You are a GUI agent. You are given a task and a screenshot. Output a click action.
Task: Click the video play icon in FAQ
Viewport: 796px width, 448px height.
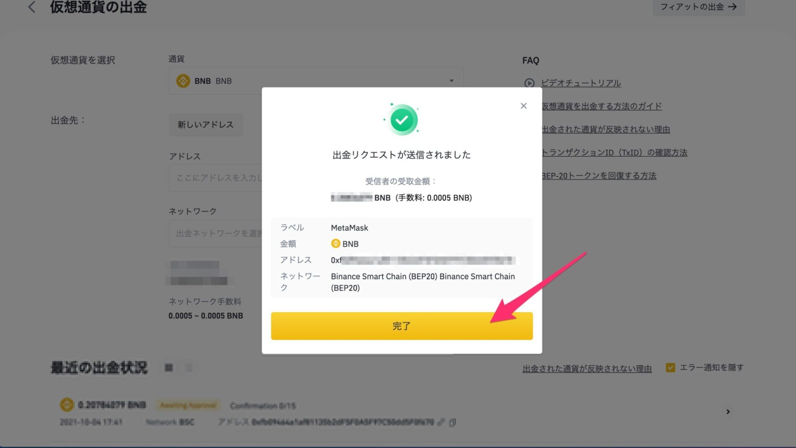pyautogui.click(x=529, y=83)
